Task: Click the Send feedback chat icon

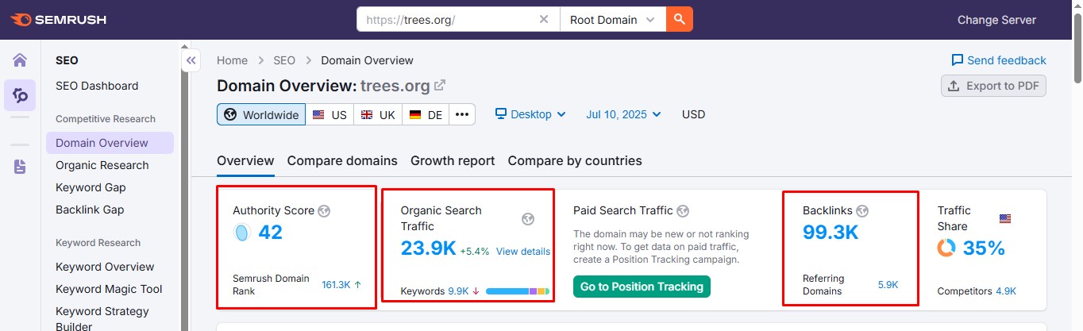Action: click(958, 60)
